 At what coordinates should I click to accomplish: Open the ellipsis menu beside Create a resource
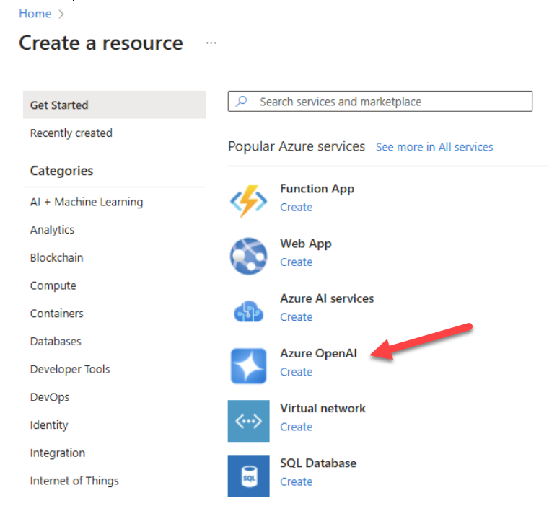(211, 43)
